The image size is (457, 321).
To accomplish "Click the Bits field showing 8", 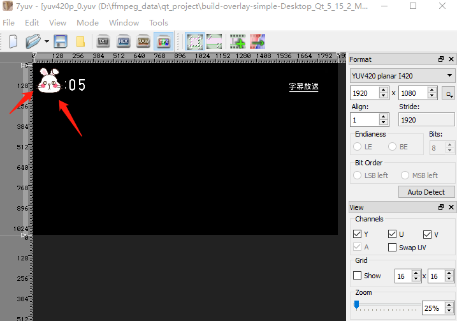I will click(437, 148).
